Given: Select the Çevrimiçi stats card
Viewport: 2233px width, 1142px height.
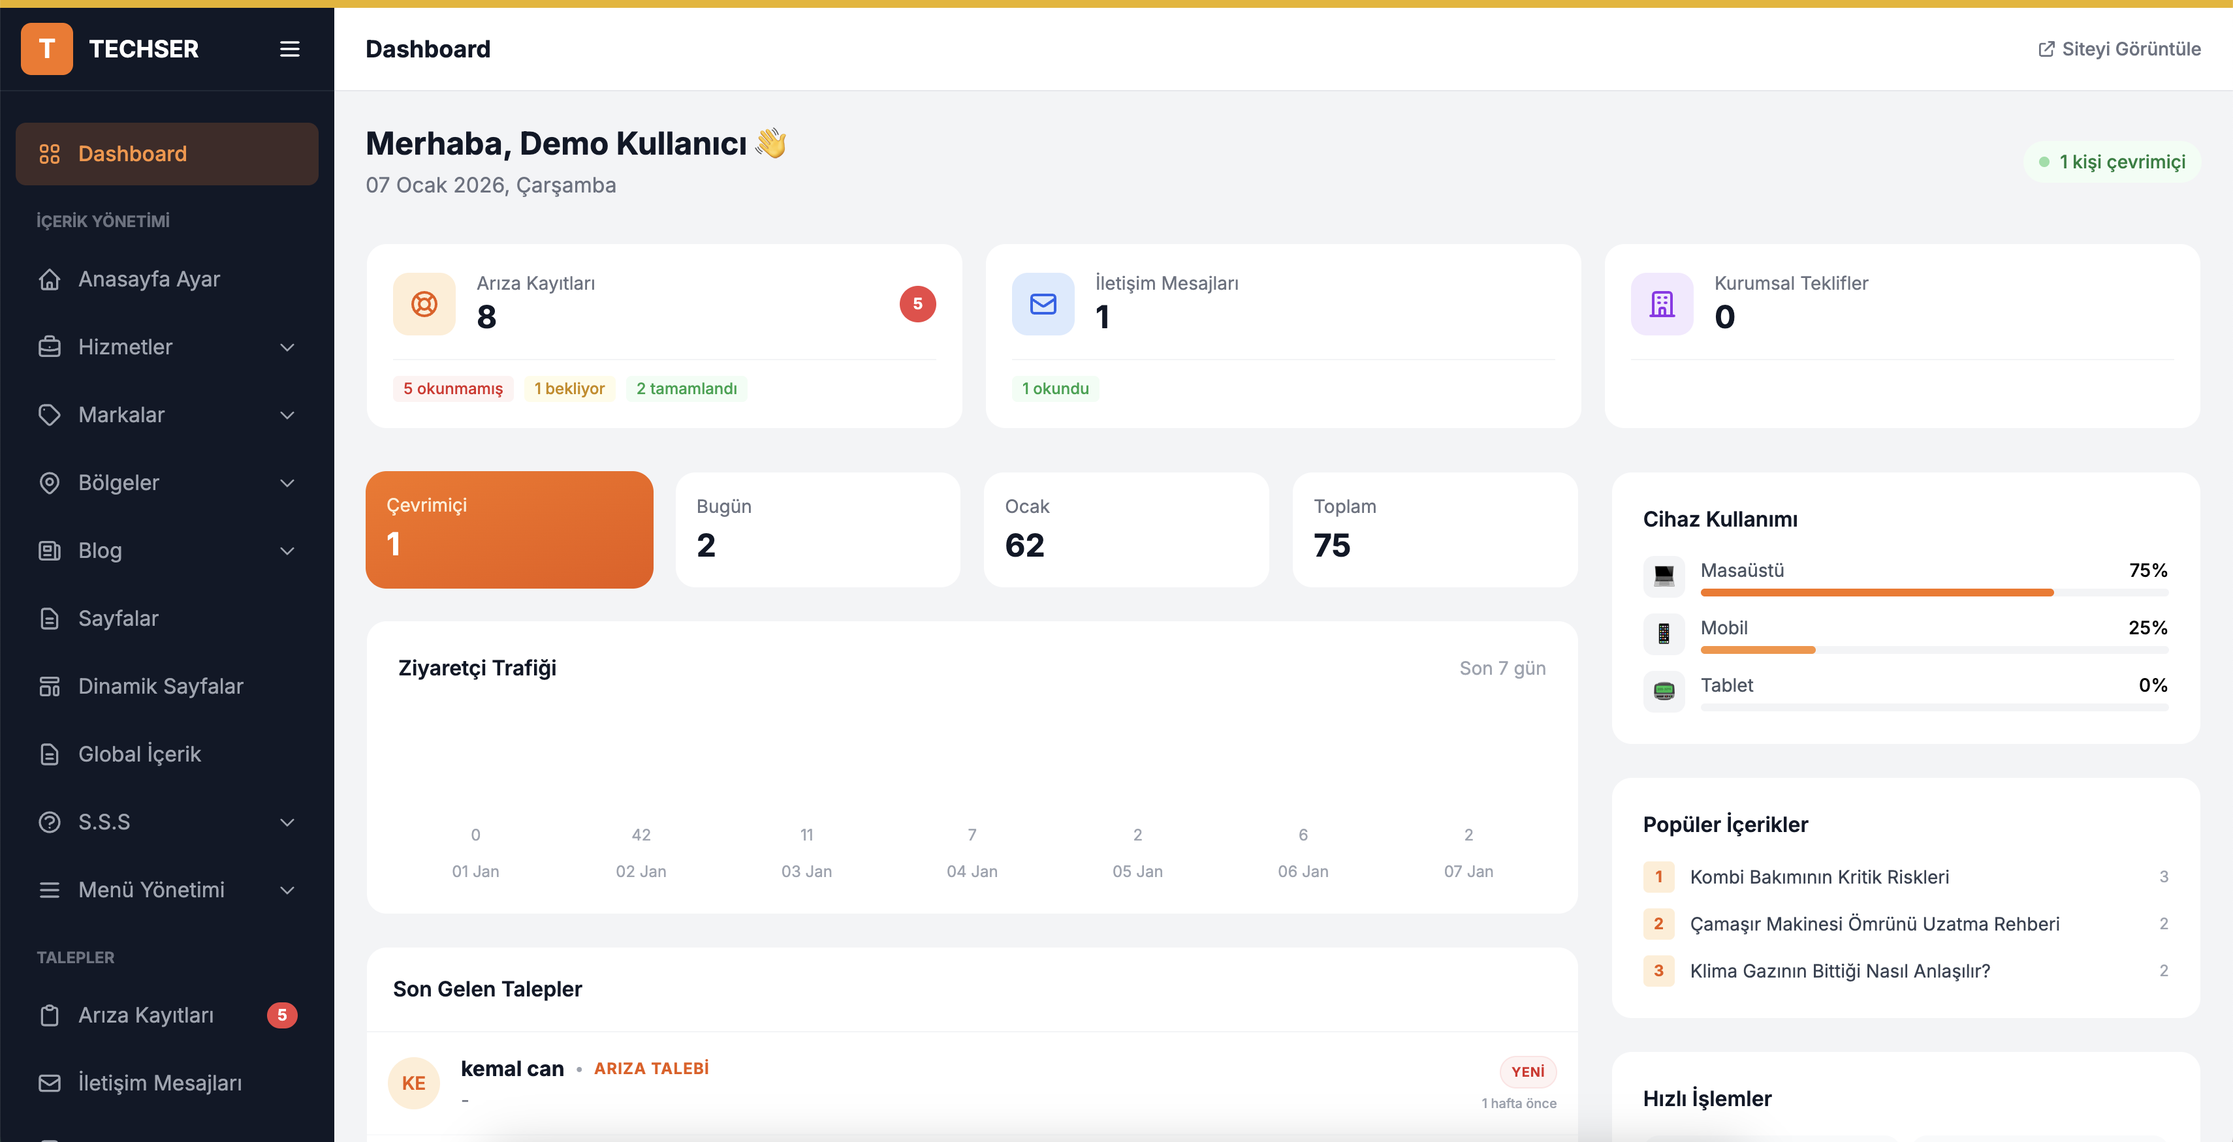Looking at the screenshot, I should [509, 529].
